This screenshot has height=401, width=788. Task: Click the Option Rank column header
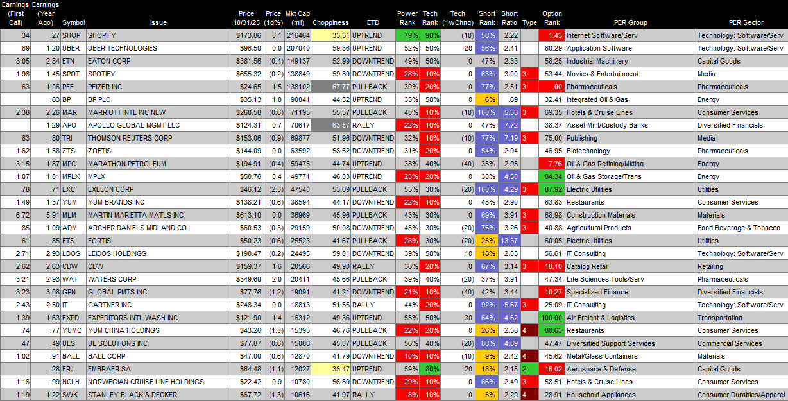coord(552,18)
